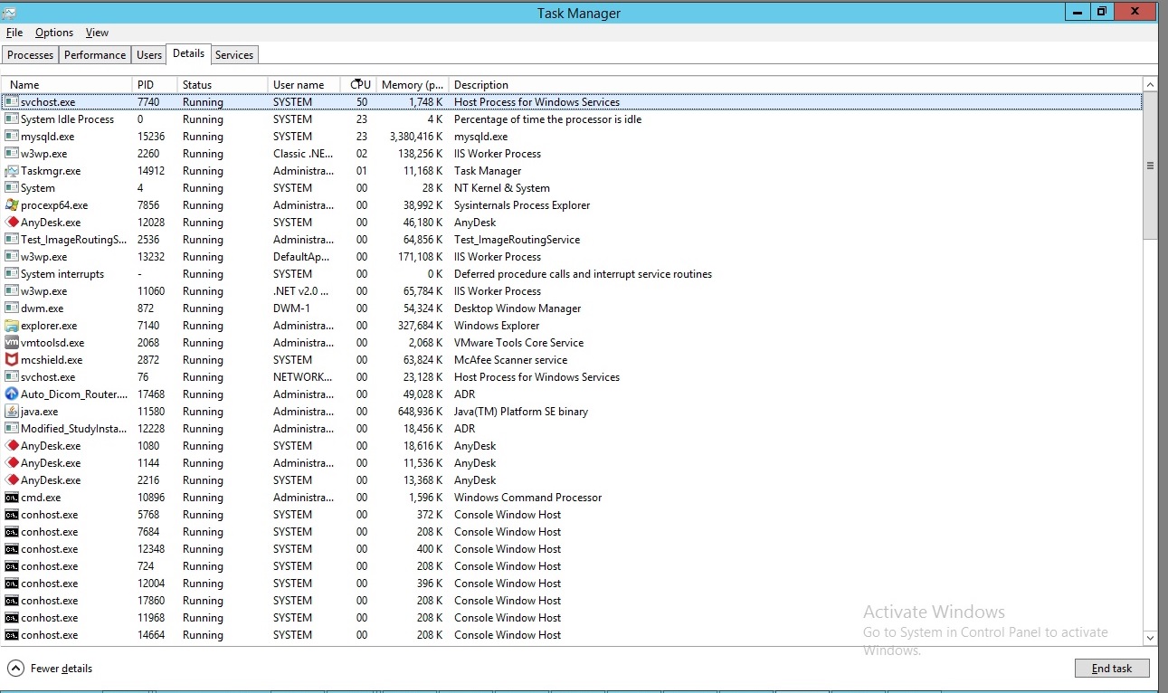Click the cmd.exe command prompt icon
Screen dimensions: 1168x693
click(x=11, y=497)
